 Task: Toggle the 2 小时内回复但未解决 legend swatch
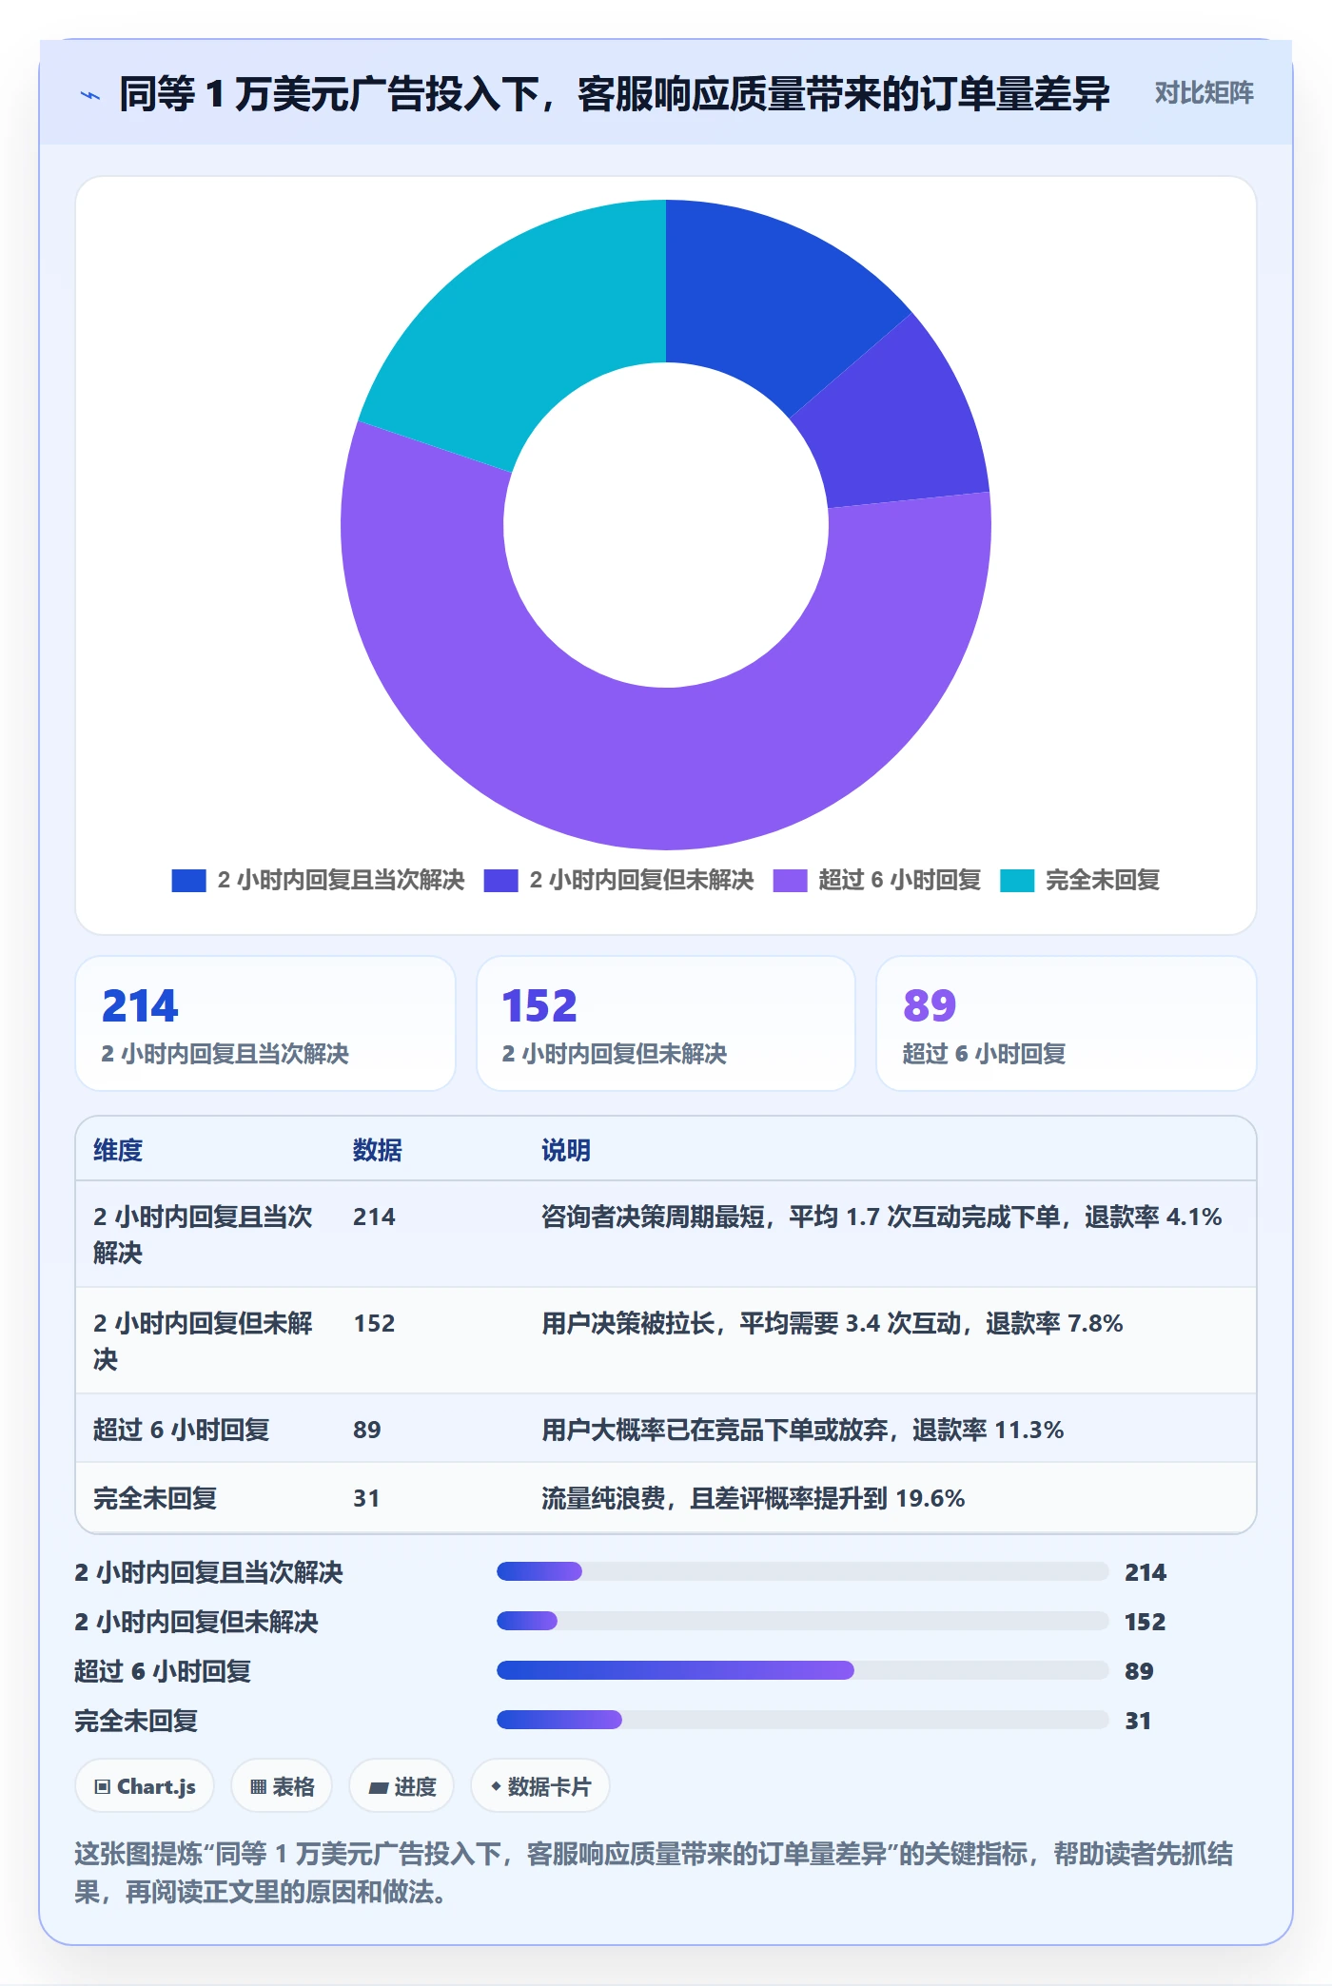500,881
